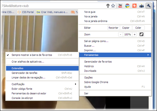Open the SEO extension icon

pos(127,6)
